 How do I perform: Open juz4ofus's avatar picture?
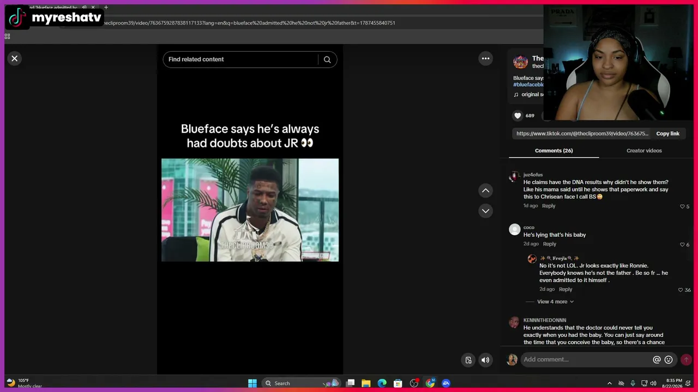514,176
